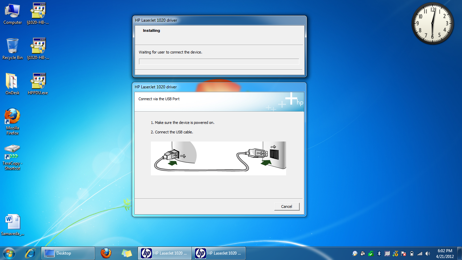Open the Computer desktop icon

(13, 14)
